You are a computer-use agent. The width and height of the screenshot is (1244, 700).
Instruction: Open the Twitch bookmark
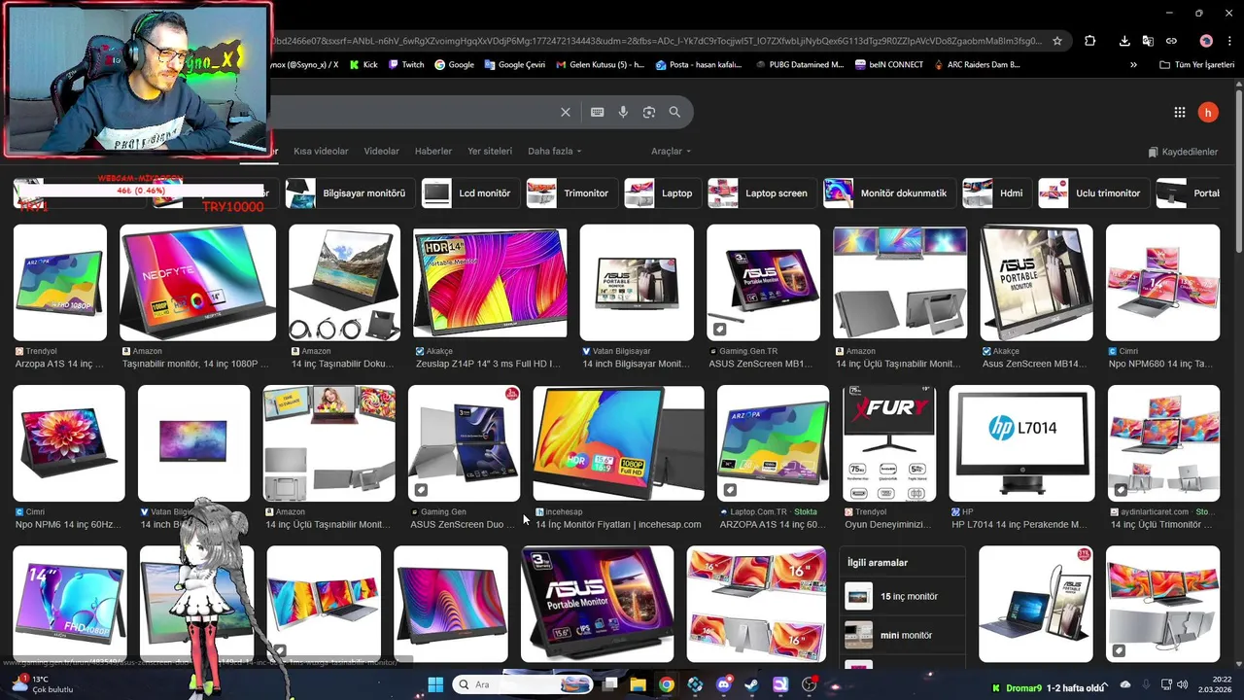pos(406,65)
